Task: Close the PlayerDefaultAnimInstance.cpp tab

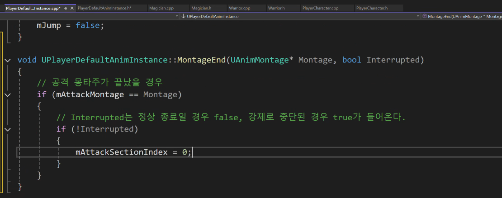Action: [x=72, y=8]
